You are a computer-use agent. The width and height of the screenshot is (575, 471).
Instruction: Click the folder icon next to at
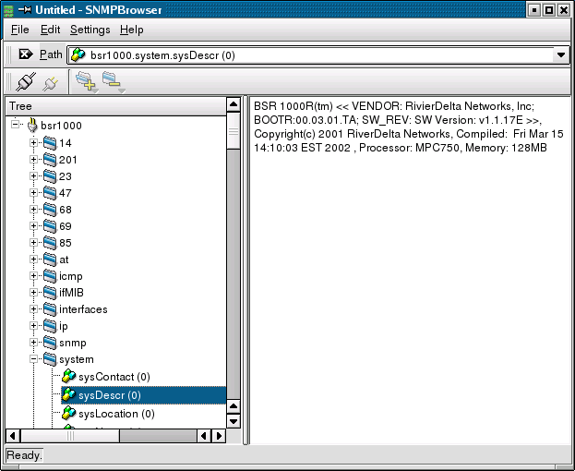coord(50,260)
